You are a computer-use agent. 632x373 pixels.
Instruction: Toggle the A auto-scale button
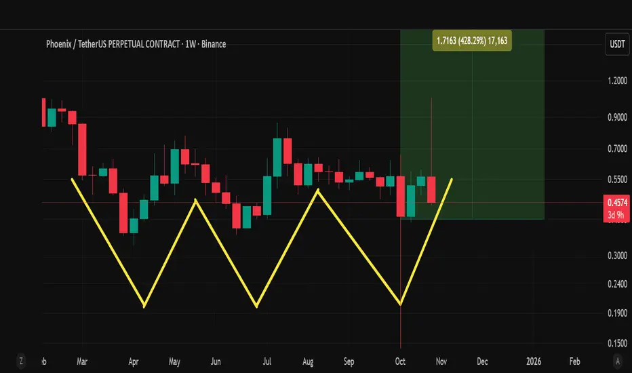618,361
